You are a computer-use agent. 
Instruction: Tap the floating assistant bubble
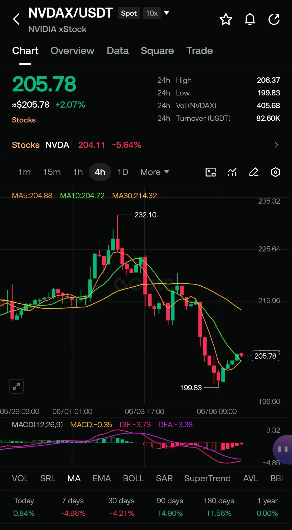pyautogui.click(x=283, y=449)
